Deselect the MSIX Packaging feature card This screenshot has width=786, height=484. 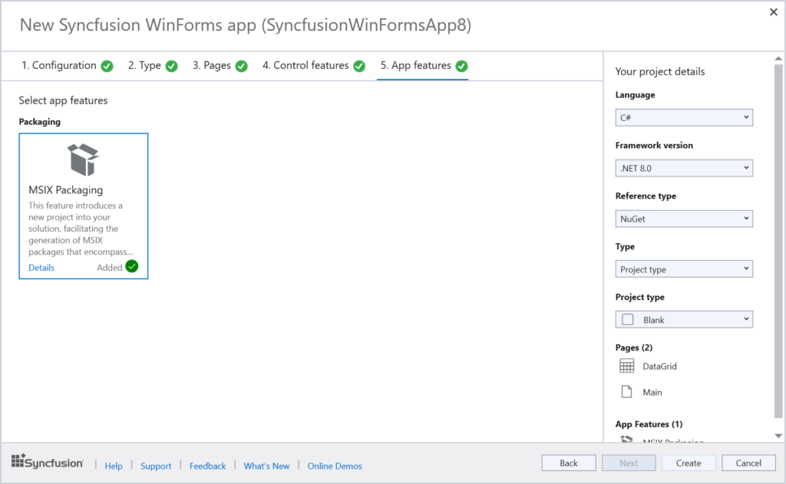(83, 206)
